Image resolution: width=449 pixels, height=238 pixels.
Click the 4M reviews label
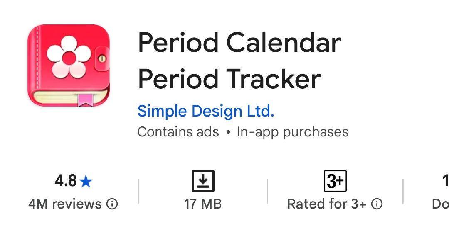coord(65,204)
